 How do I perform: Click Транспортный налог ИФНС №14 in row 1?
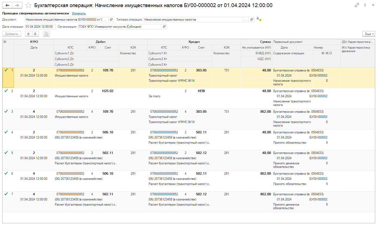171,81
